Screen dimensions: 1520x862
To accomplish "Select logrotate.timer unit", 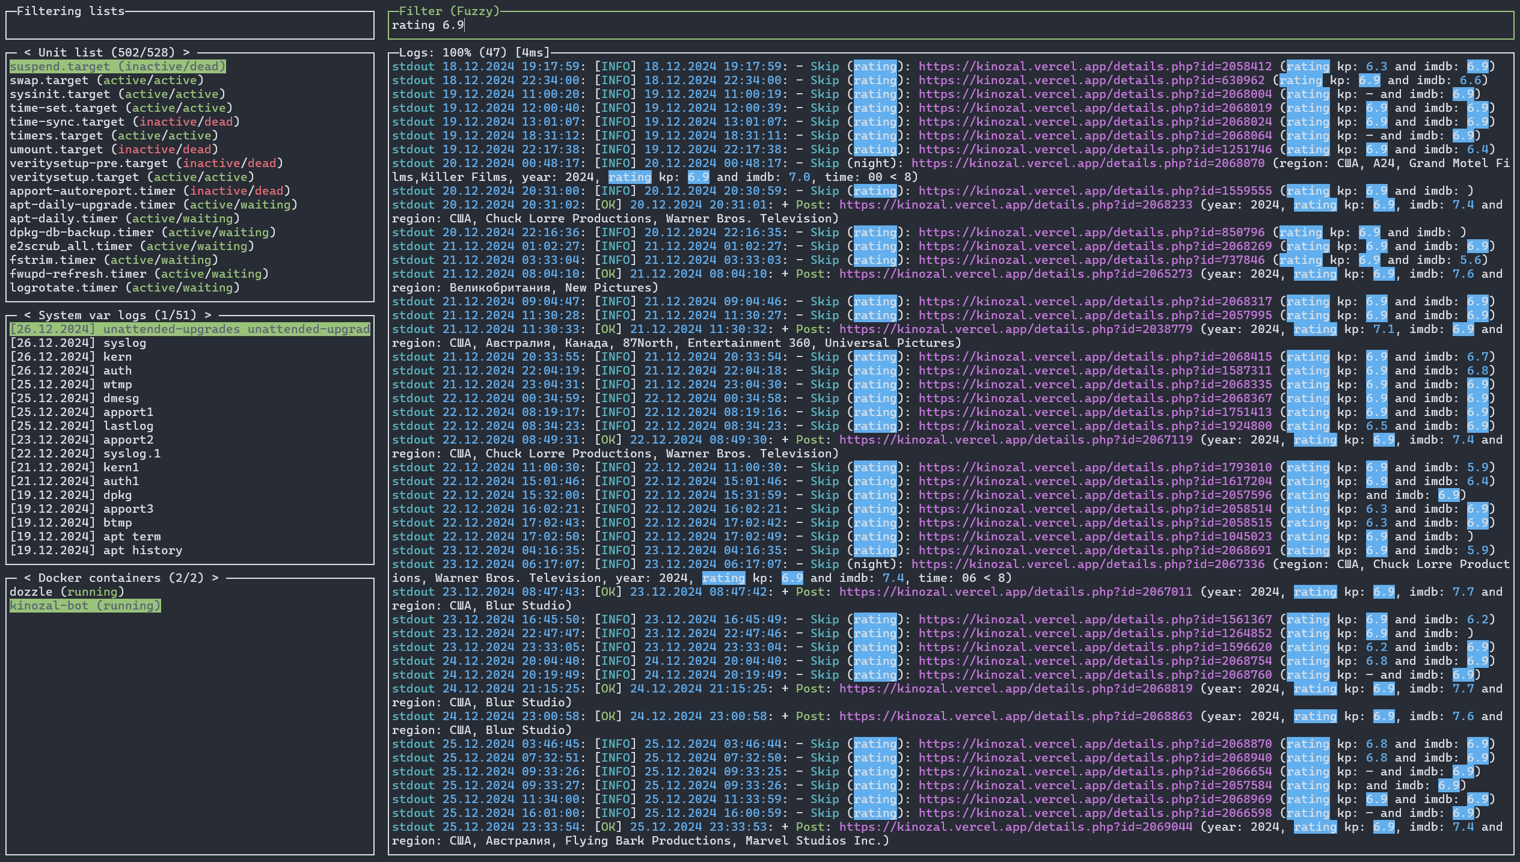I will tap(124, 288).
